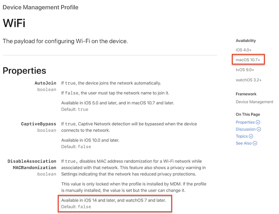Image resolution: width=279 pixels, height=214 pixels.
Task: Click the boolean type under AutoJoin
Action: 47,90
